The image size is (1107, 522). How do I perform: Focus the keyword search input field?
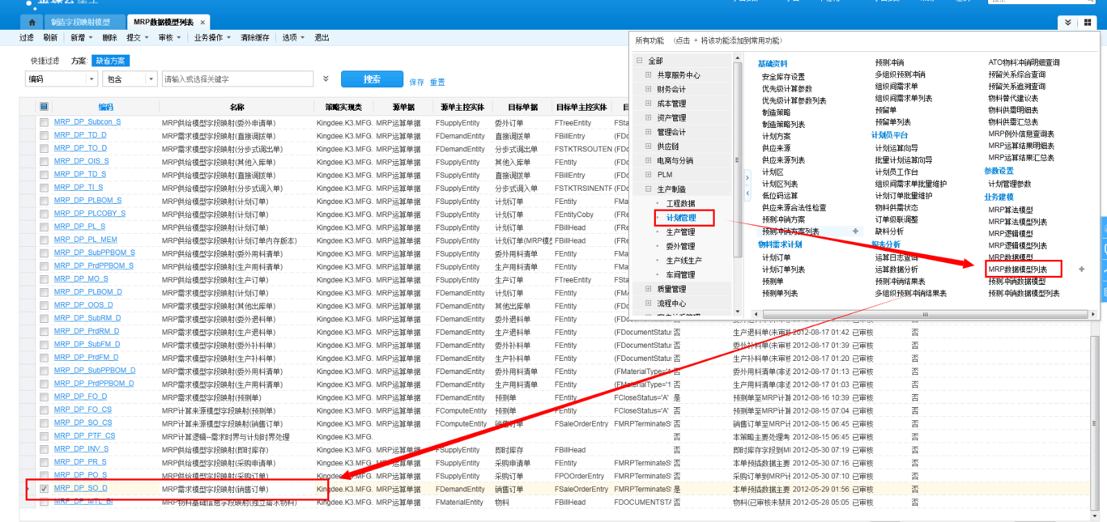point(237,80)
